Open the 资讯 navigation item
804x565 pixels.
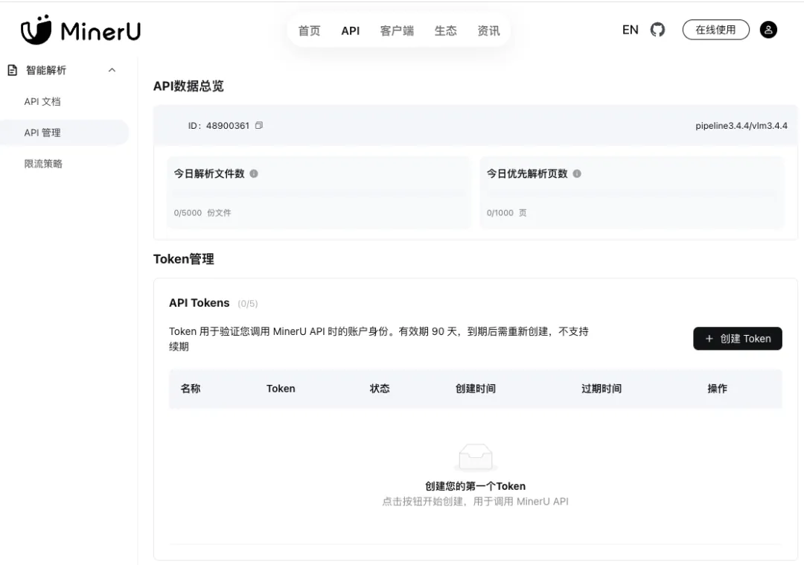tap(488, 31)
